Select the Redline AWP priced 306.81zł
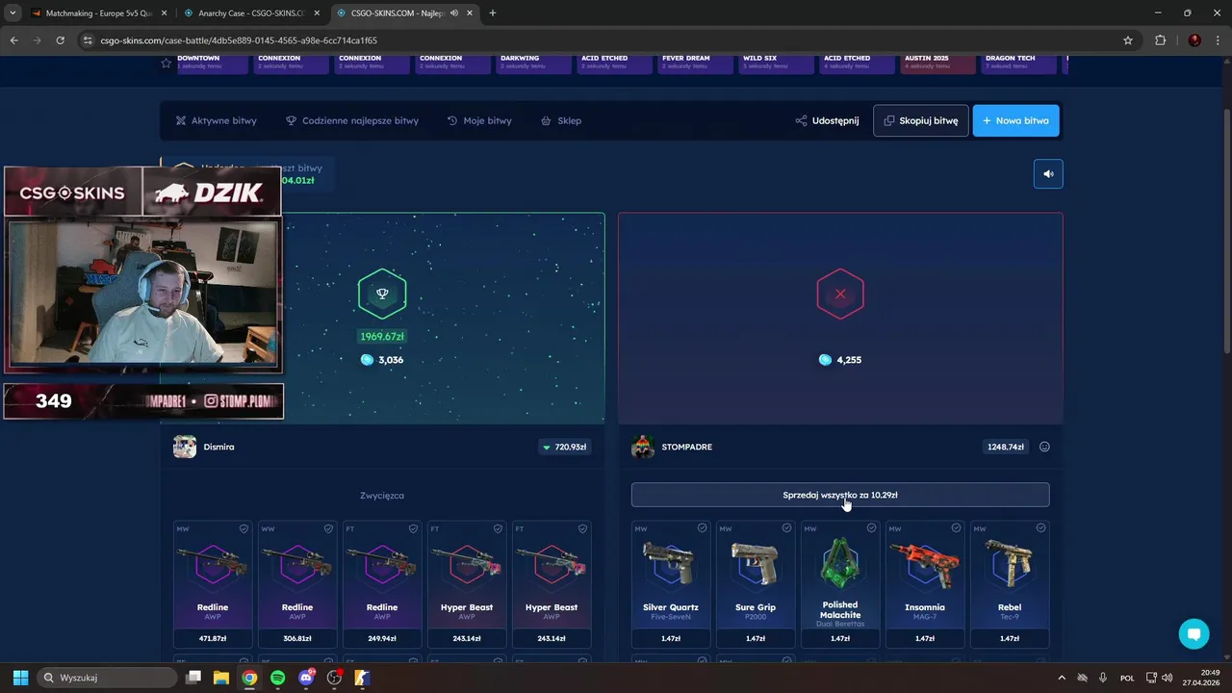 pyautogui.click(x=297, y=584)
